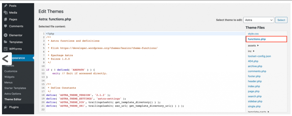The width and height of the screenshot is (292, 116).
Task: Expand the inc folder
Action: point(251,51)
